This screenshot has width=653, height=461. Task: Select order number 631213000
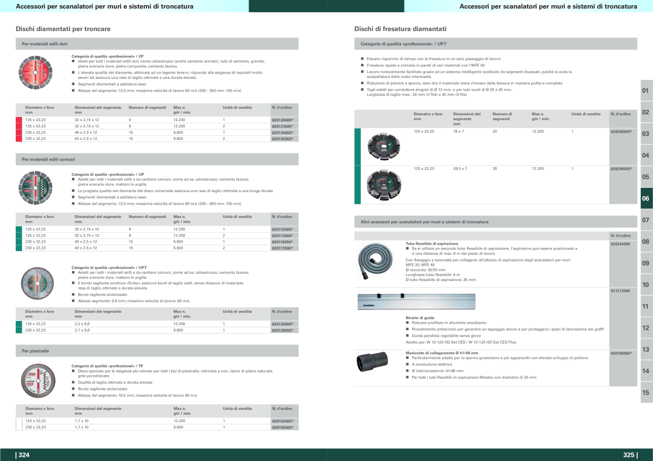pyautogui.click(x=620, y=290)
